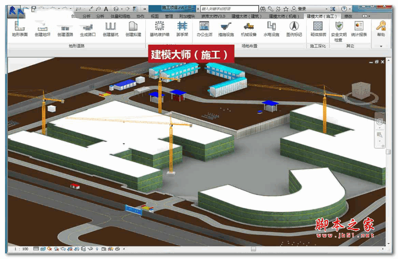Open the dropdown arrow next to 登录 sign-in
Image resolution: width=398 pixels, height=259 pixels.
coord(326,9)
